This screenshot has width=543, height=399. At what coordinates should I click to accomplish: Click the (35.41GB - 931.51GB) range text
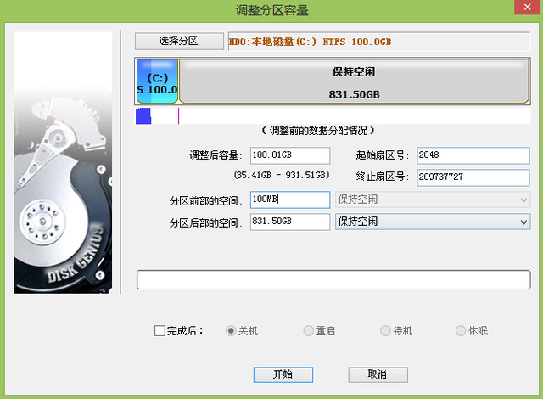[282, 175]
